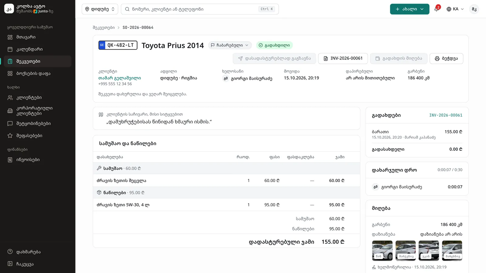Image resolution: width=486 pixels, height=273 pixels.
Task: Click the license plate QK-482-LT
Action: [x=118, y=45]
